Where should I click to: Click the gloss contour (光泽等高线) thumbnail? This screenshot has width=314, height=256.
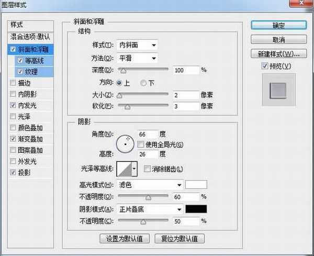(125, 168)
